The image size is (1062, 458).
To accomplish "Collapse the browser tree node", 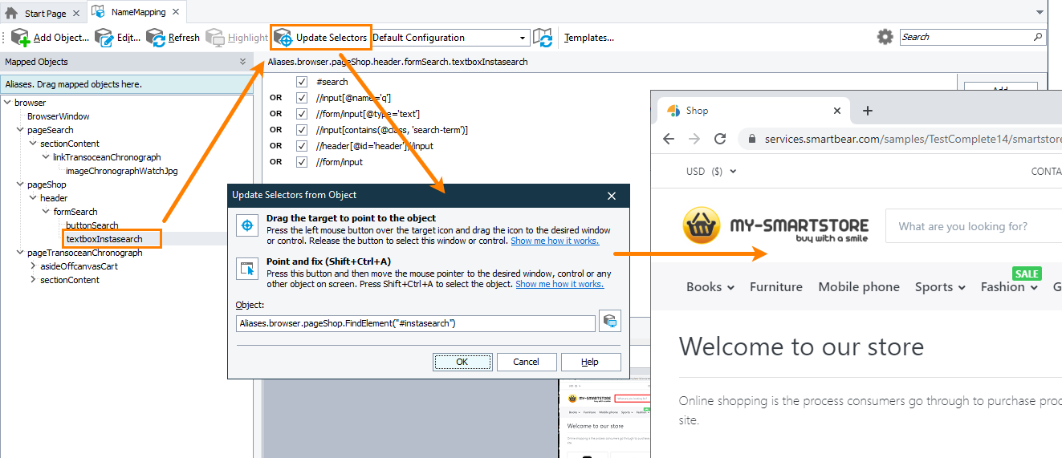I will point(6,103).
